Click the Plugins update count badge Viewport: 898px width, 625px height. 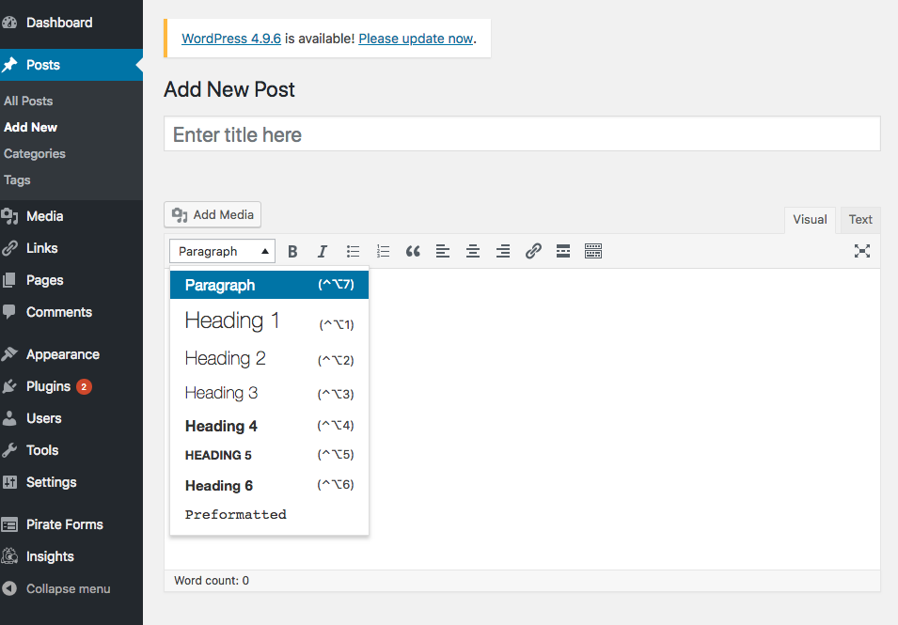(84, 387)
